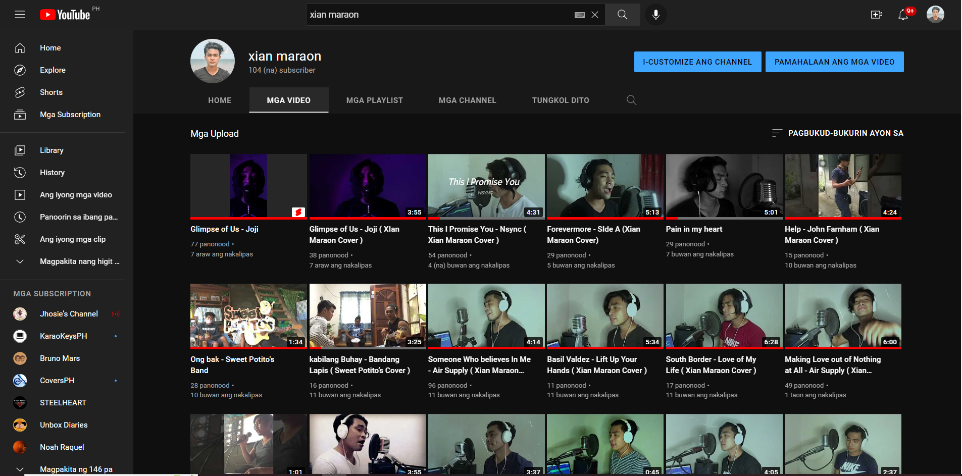
Task: Clear the search box text
Action: point(595,15)
